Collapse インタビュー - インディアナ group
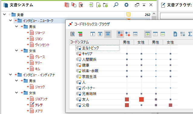 [11, 75]
